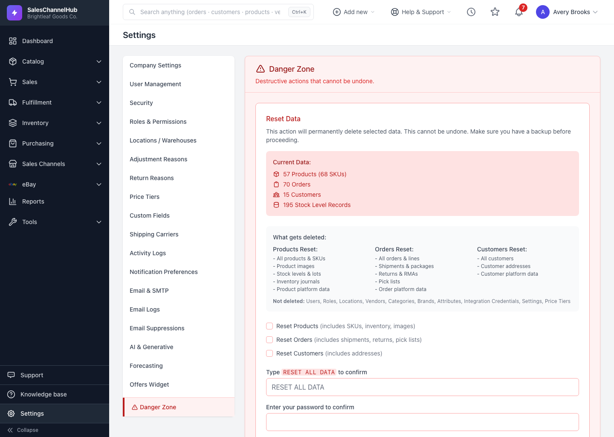This screenshot has width=614, height=437.
Task: Click the Sales Channels storefront icon
Action: coord(13,164)
